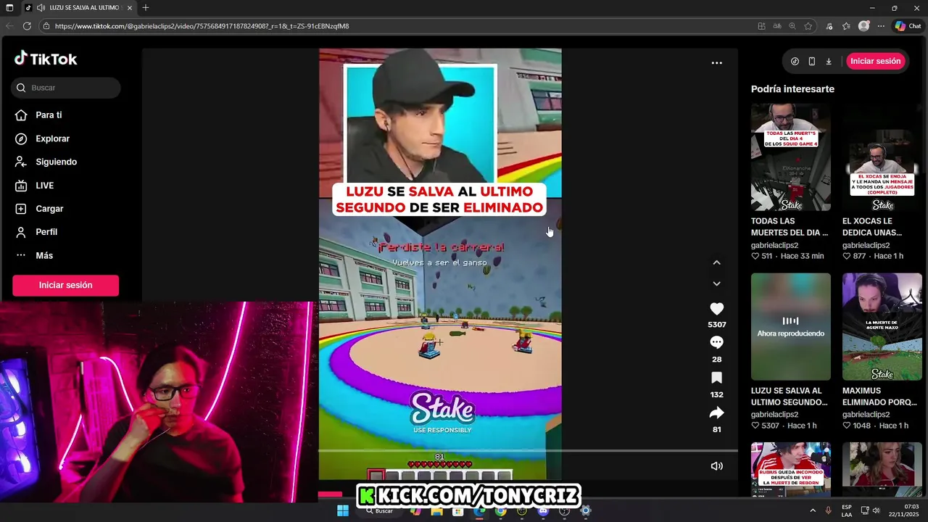This screenshot has height=522, width=928.
Task: Open the TikTok logo home link
Action: point(46,59)
